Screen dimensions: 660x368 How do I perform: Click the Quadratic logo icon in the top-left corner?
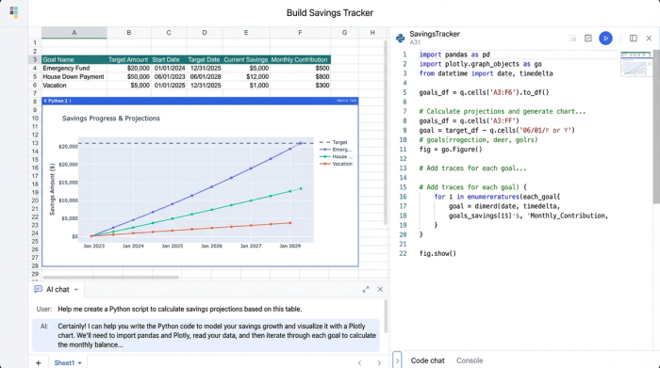(14, 12)
